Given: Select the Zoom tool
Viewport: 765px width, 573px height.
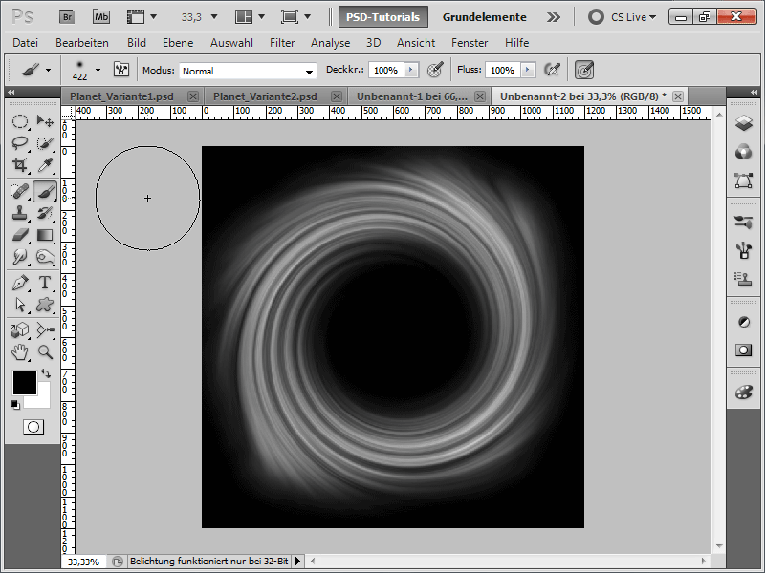Looking at the screenshot, I should 45,352.
